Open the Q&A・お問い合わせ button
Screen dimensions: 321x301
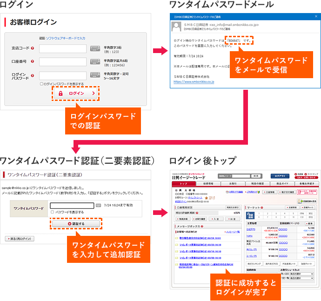[x=307, y=178]
